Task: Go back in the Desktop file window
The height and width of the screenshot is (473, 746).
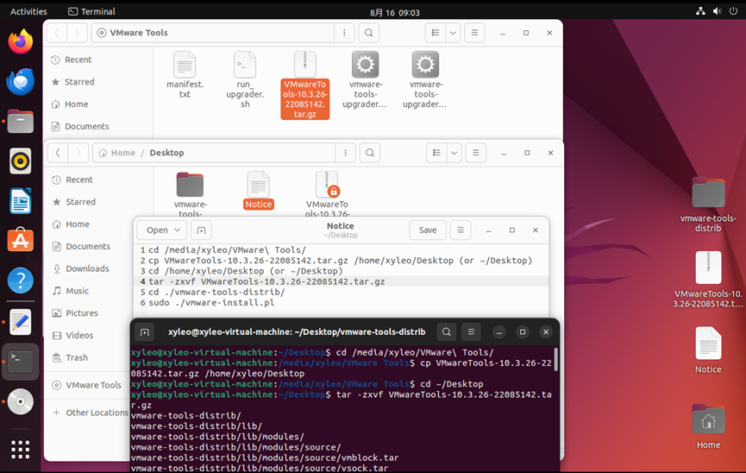Action: [58, 153]
